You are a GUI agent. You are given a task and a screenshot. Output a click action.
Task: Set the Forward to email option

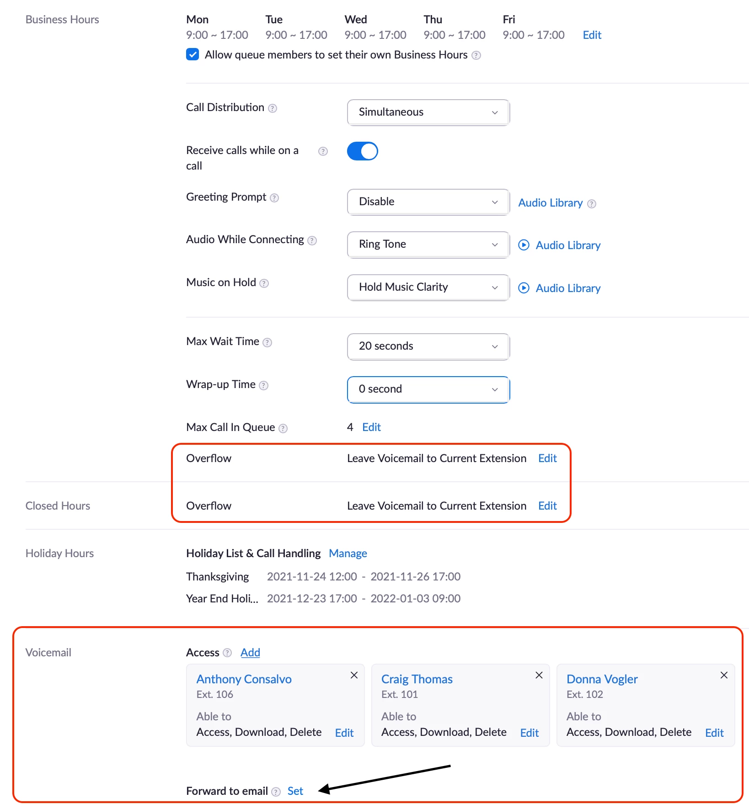click(x=295, y=791)
